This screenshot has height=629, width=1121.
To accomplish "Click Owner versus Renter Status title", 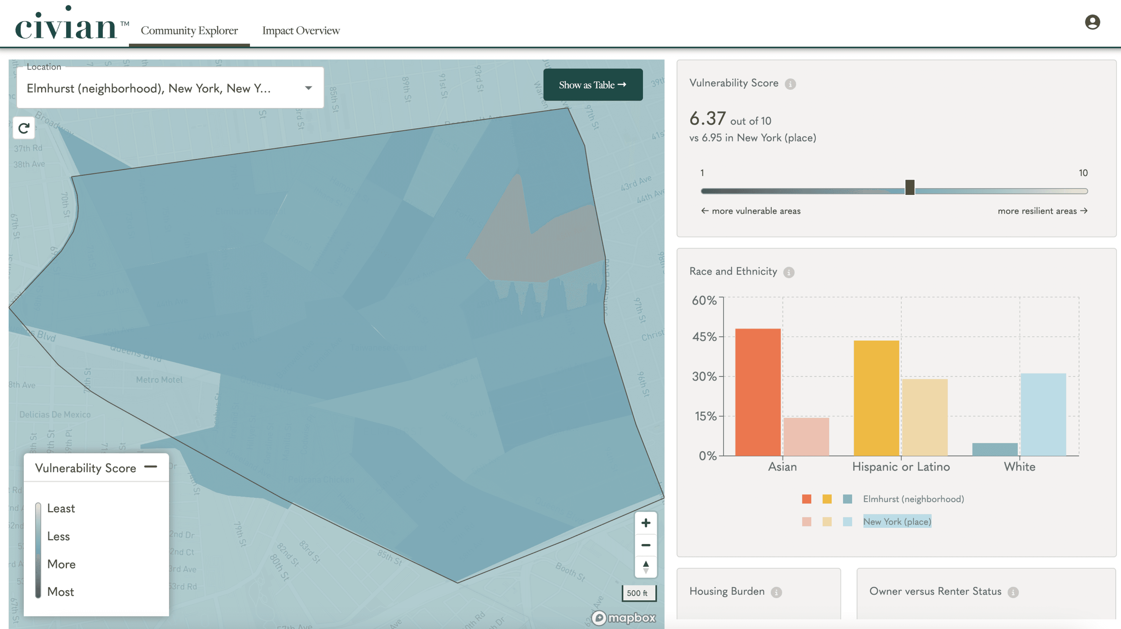I will point(935,591).
